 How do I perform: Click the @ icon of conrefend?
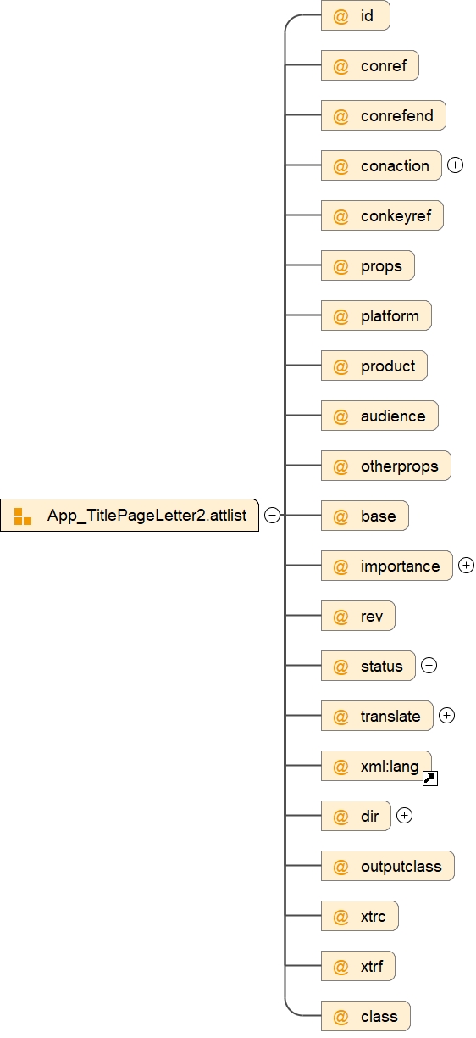pyautogui.click(x=341, y=116)
